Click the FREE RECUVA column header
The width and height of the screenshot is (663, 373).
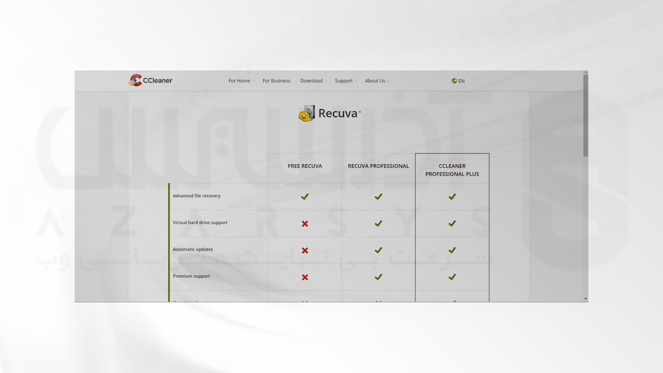(x=305, y=166)
